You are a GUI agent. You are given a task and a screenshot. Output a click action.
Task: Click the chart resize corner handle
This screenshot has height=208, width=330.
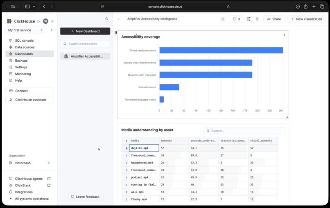tap(287, 117)
